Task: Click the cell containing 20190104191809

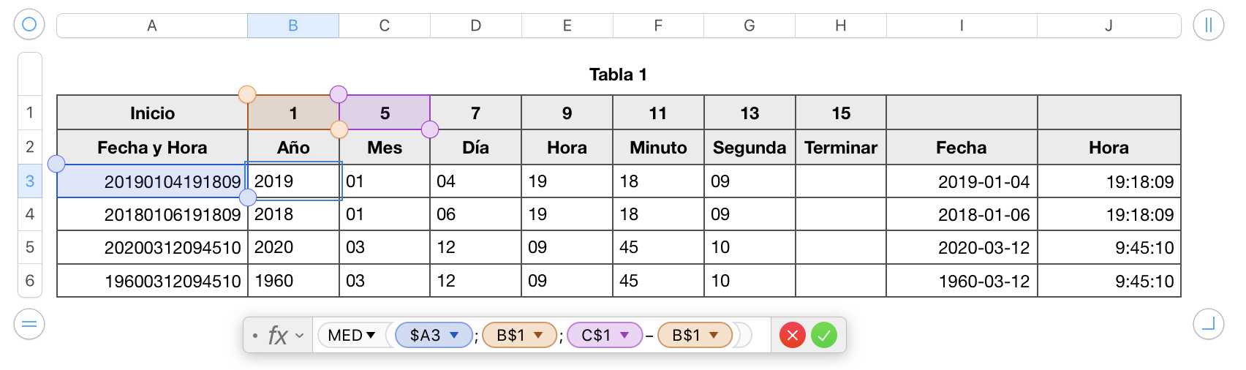Action: (152, 181)
